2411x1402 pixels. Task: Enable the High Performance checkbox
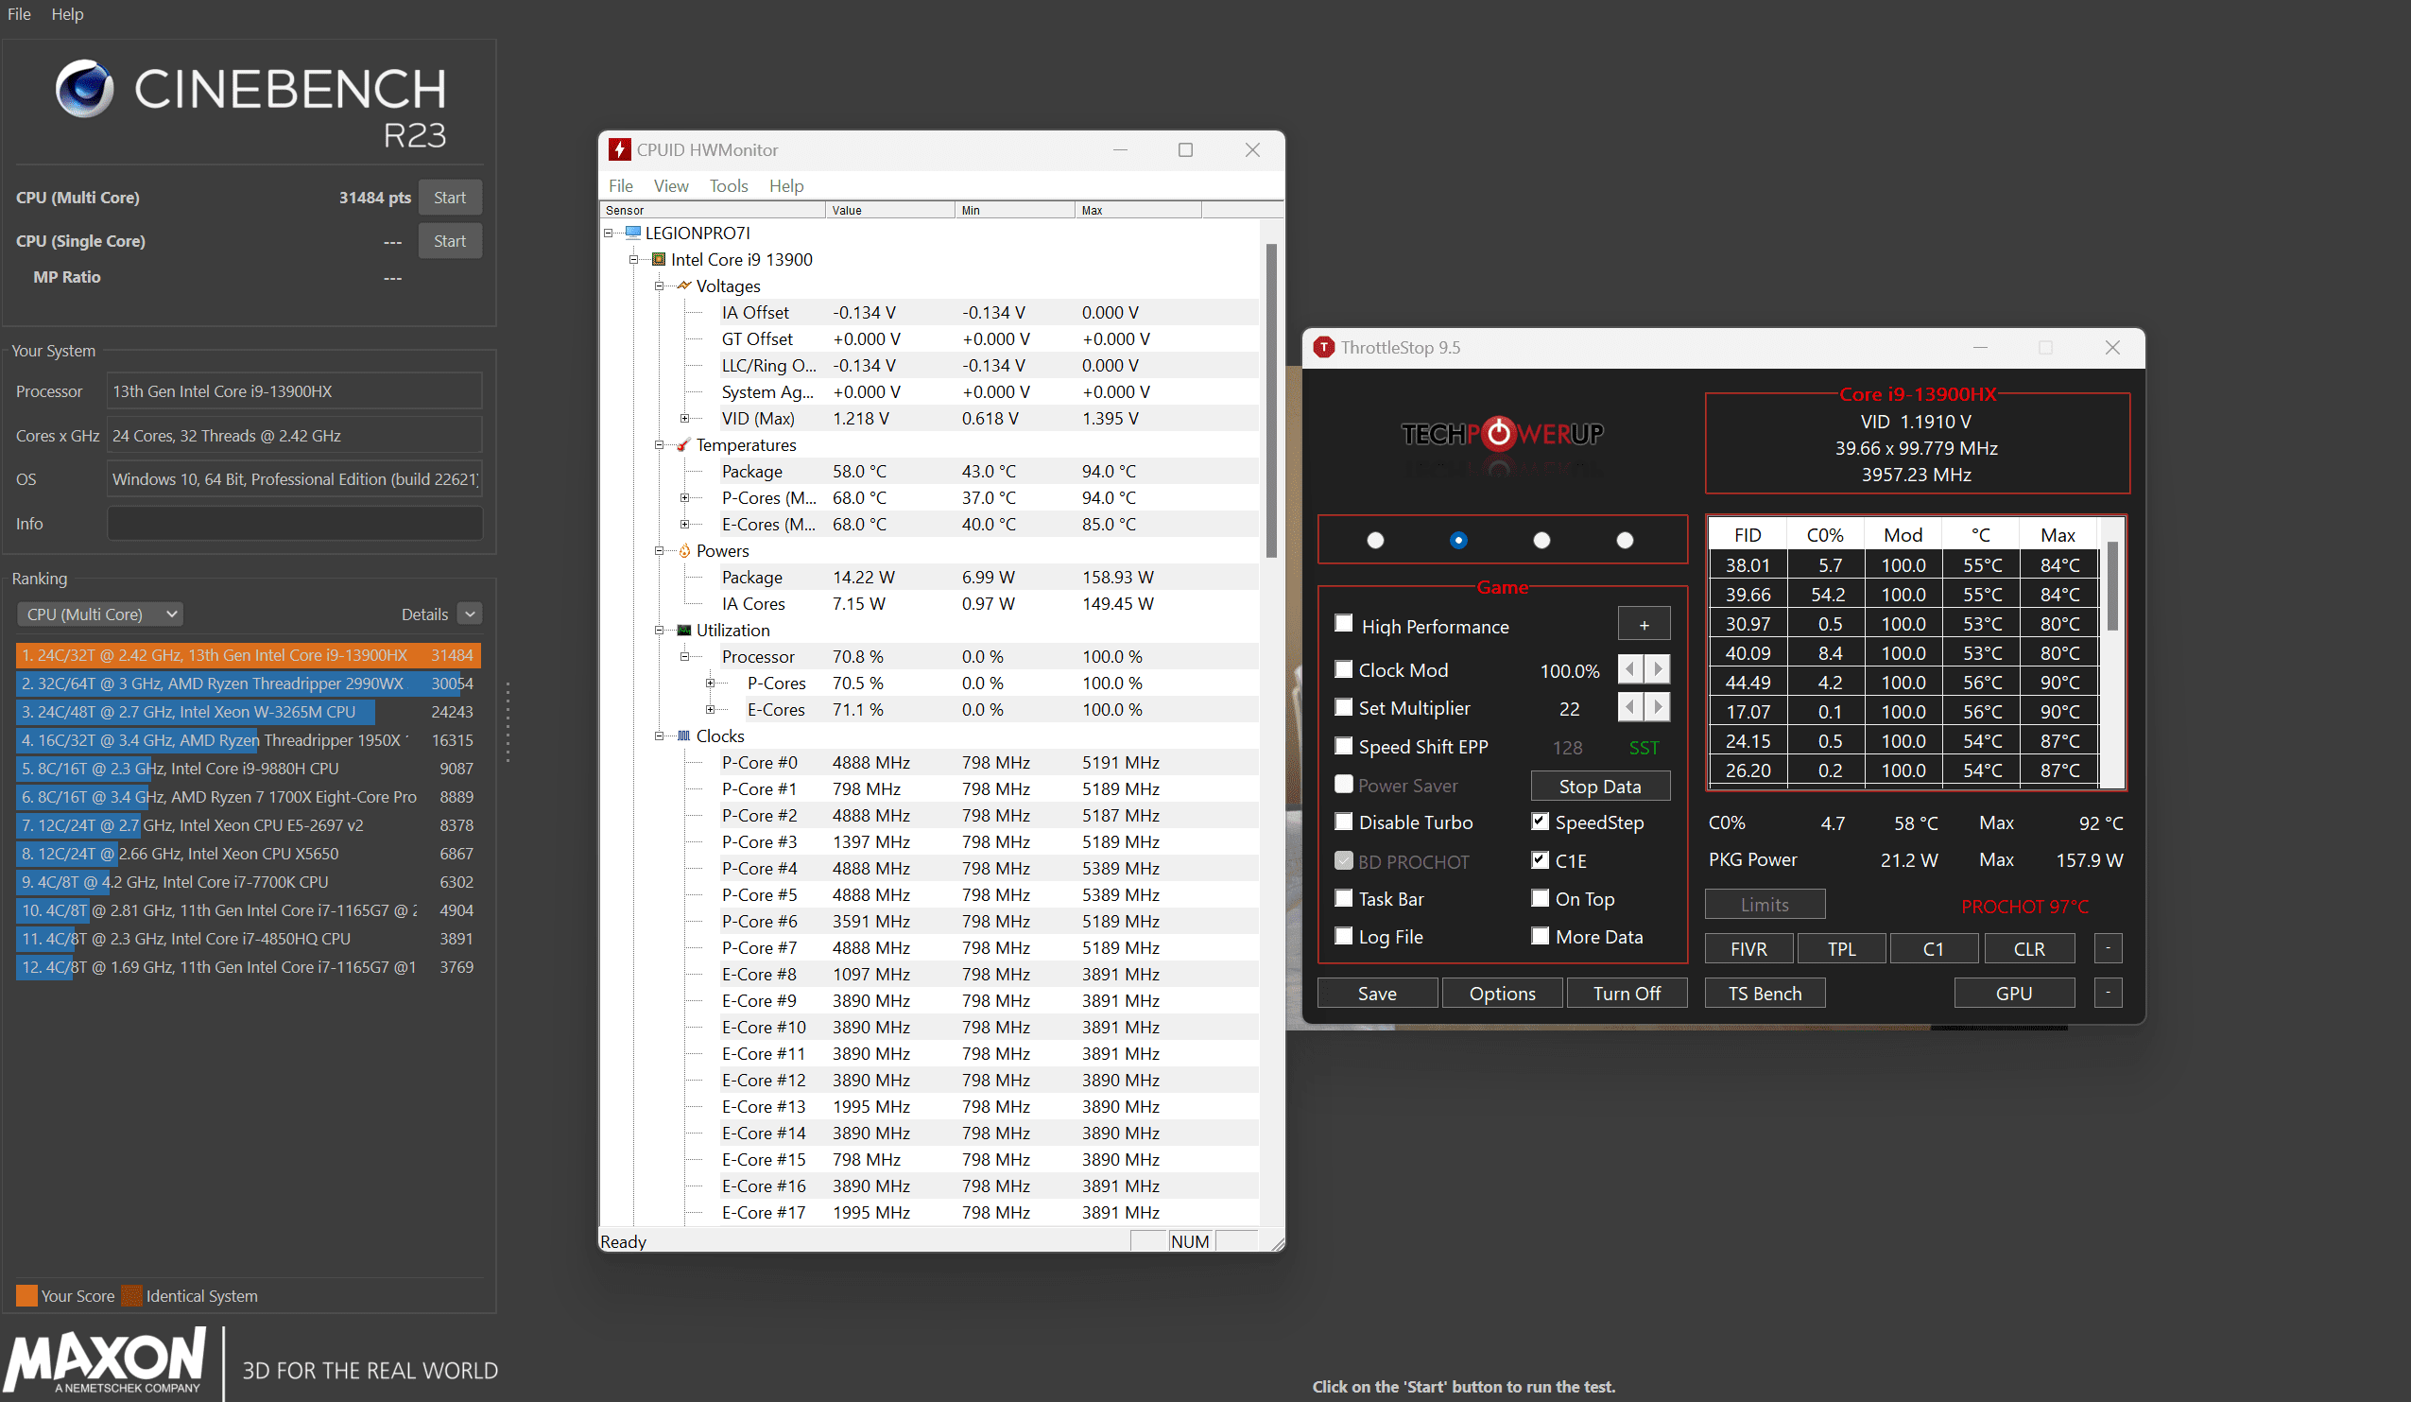(1344, 624)
